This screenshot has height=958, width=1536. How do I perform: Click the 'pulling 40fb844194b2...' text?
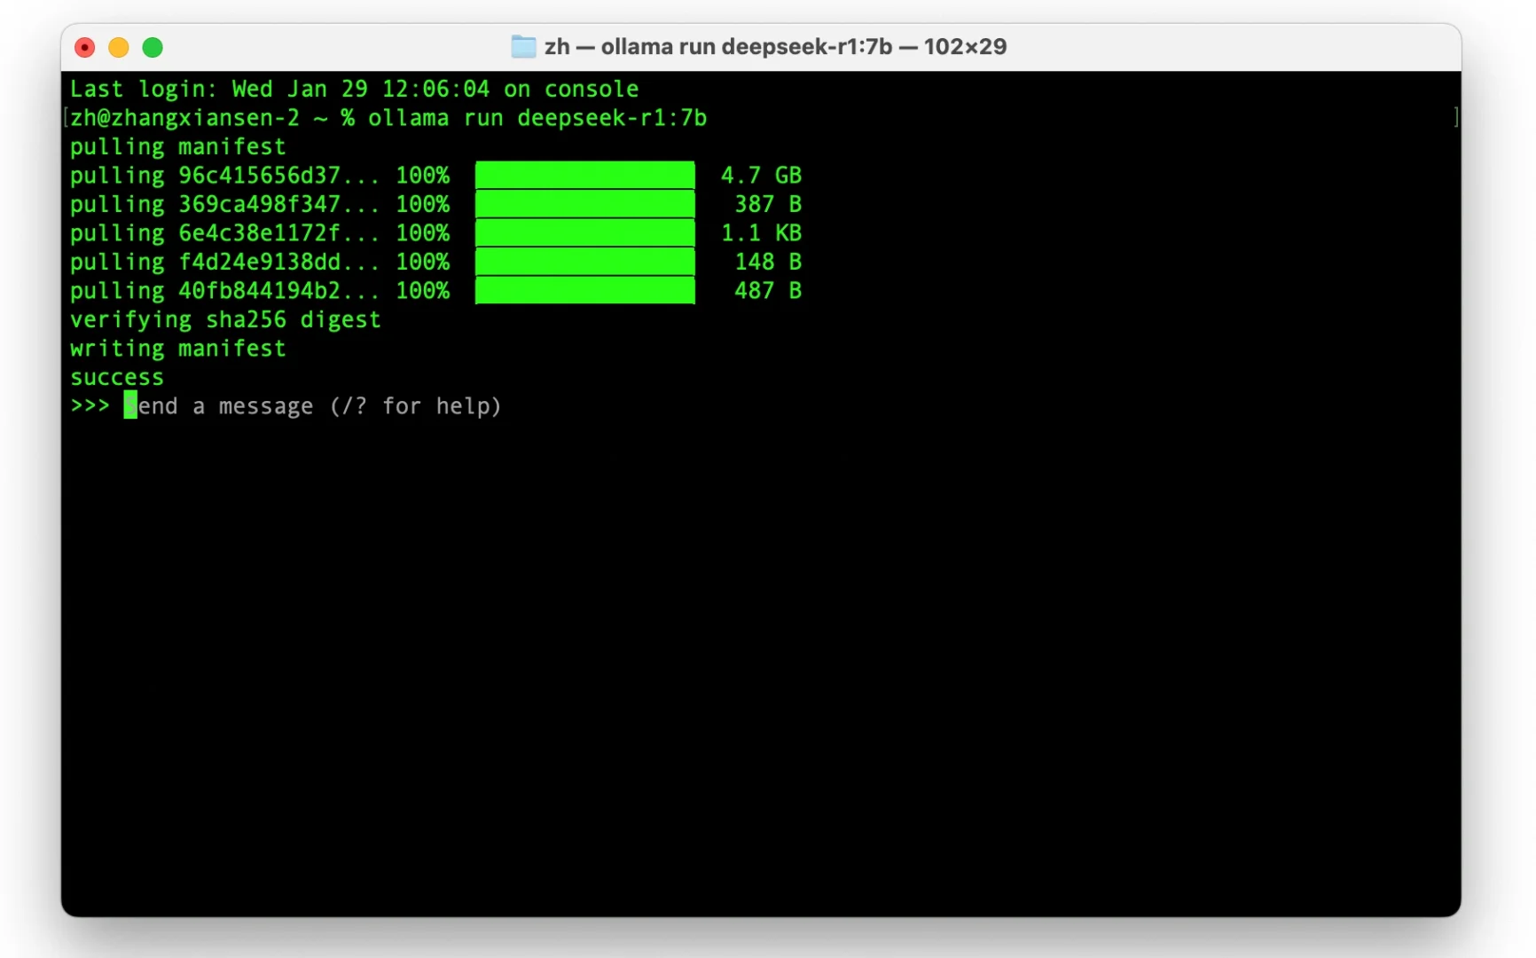[225, 291]
